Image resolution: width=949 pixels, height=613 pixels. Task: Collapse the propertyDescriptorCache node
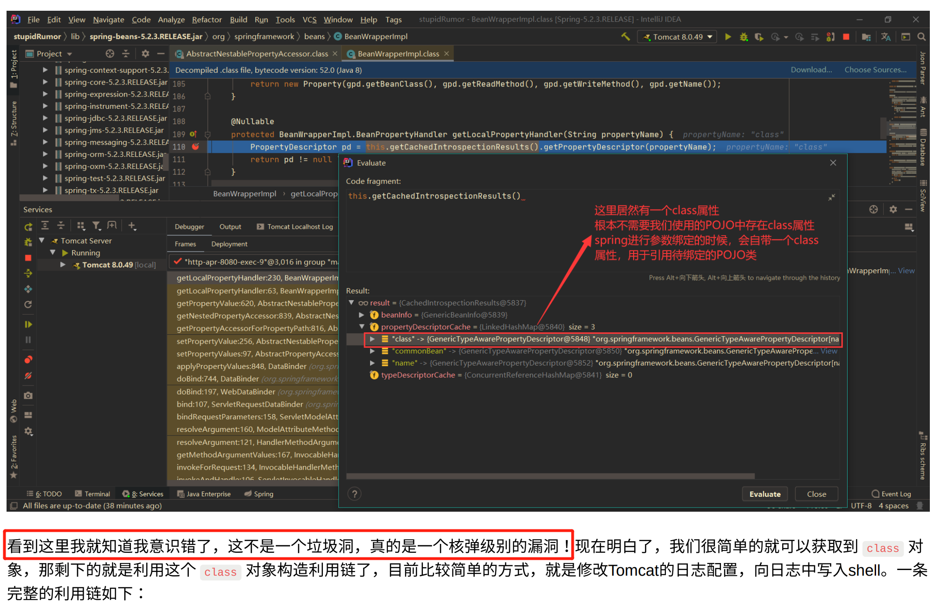pos(362,326)
